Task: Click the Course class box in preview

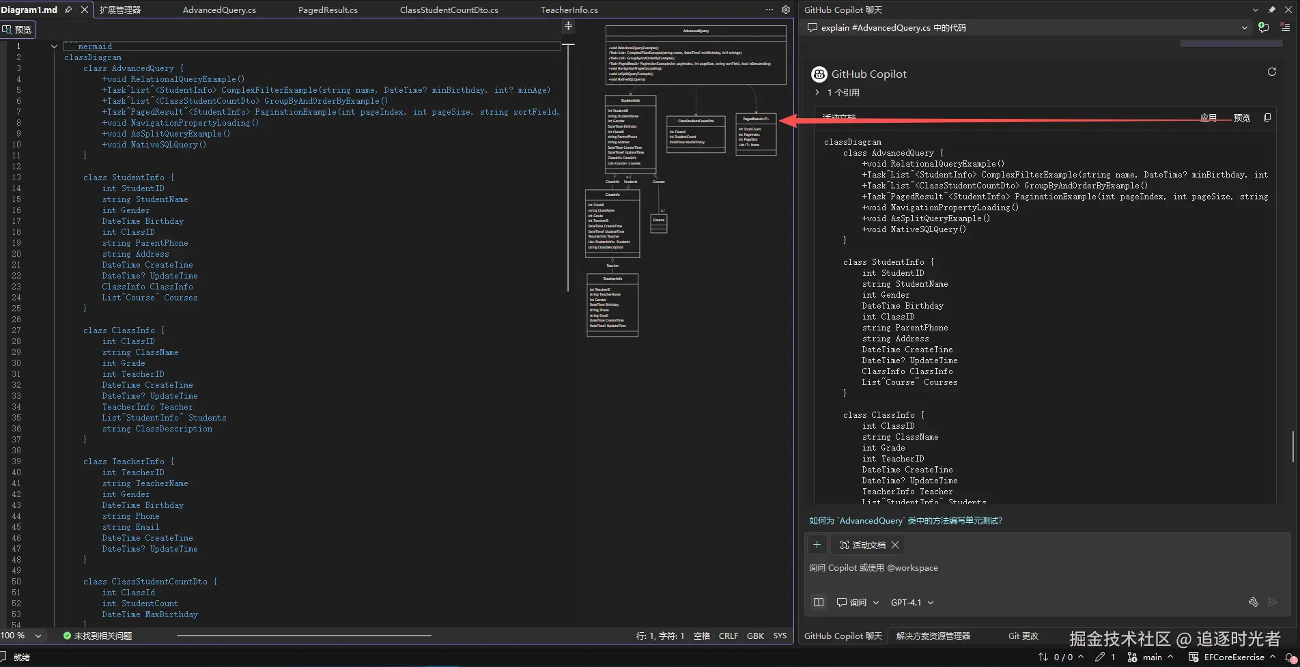Action: click(659, 223)
